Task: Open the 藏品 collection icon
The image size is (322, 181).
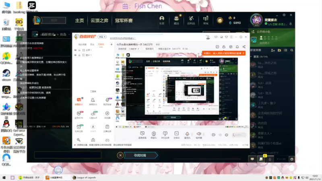Action: [176, 20]
